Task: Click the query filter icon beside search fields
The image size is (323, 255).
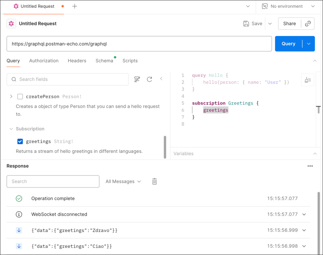Action: point(137,79)
